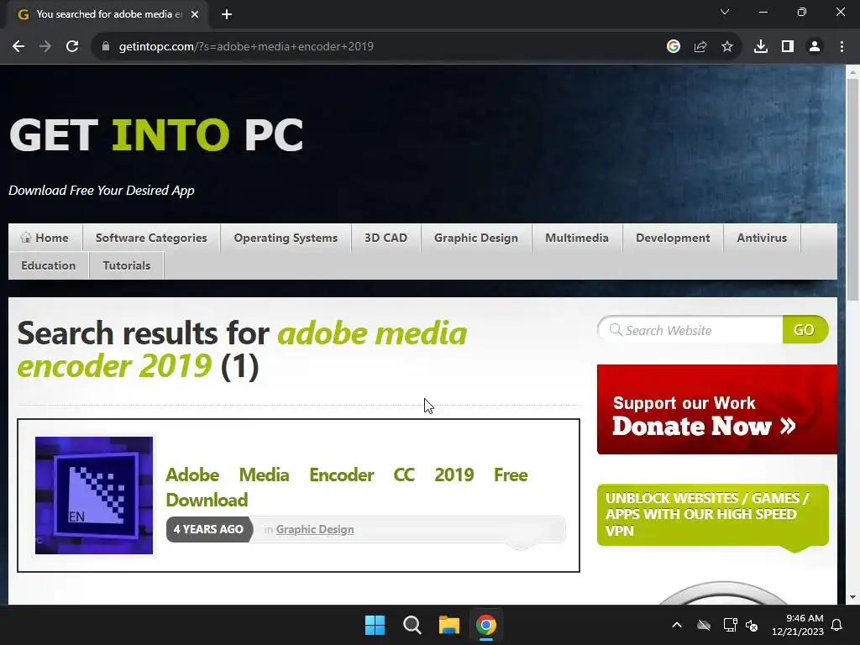This screenshot has width=860, height=645.
Task: Open Adobe Media Encoder CC 2019 Free Download link
Action: click(347, 487)
